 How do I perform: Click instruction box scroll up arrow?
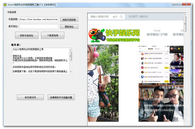click(71, 50)
